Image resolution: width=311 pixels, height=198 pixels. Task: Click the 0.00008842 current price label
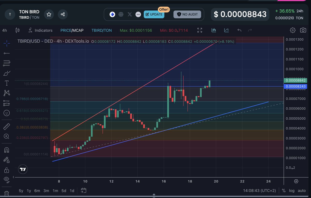[295, 80]
